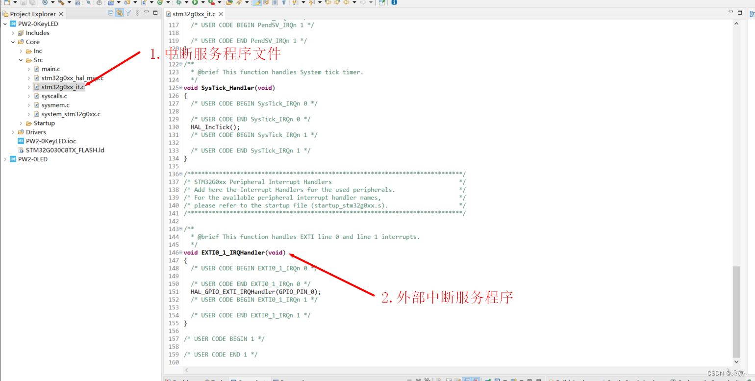Viewport: 755px width, 381px height.
Task: Select the Project Explorer tab
Action: 33,14
